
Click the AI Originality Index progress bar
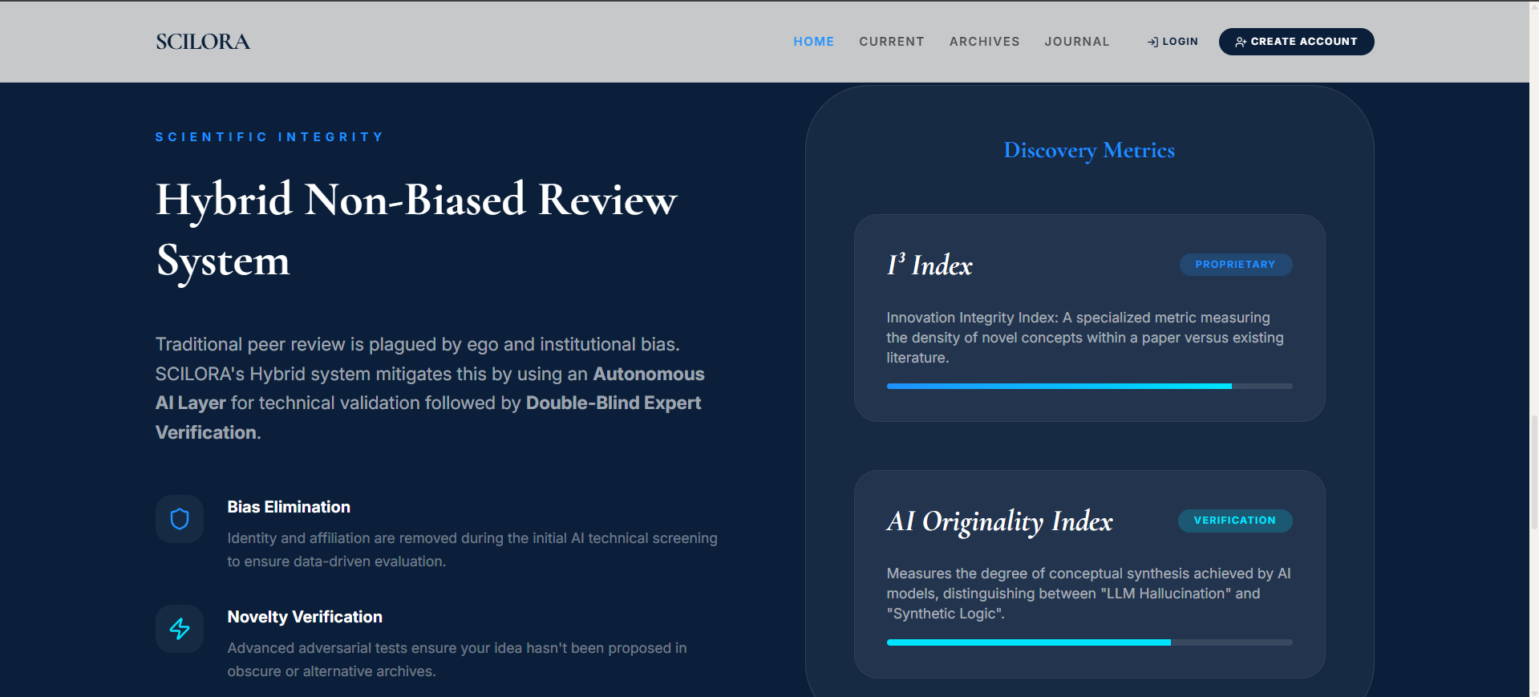(1089, 642)
